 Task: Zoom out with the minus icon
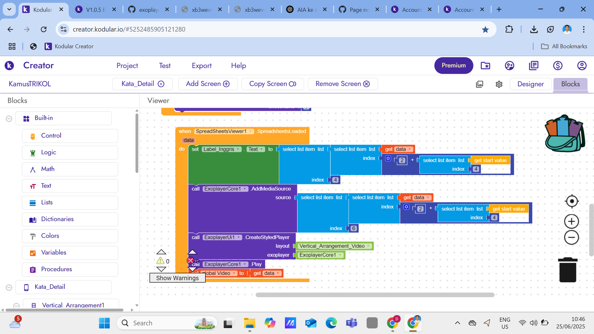(x=571, y=238)
